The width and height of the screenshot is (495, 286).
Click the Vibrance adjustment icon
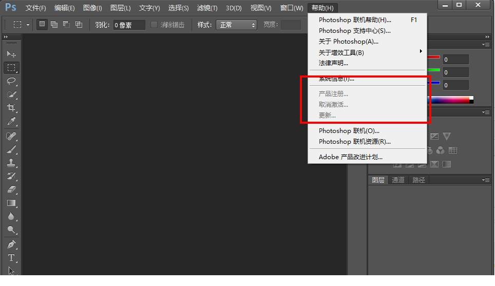pyautogui.click(x=447, y=136)
